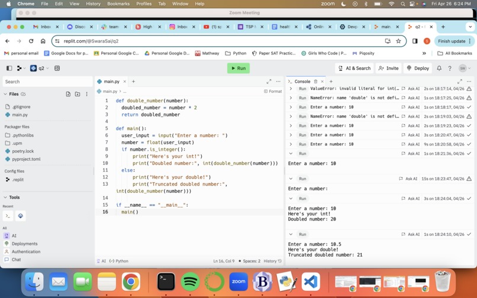This screenshot has width=477, height=298.
Task: Open the Profiles menu
Action: click(x=144, y=4)
